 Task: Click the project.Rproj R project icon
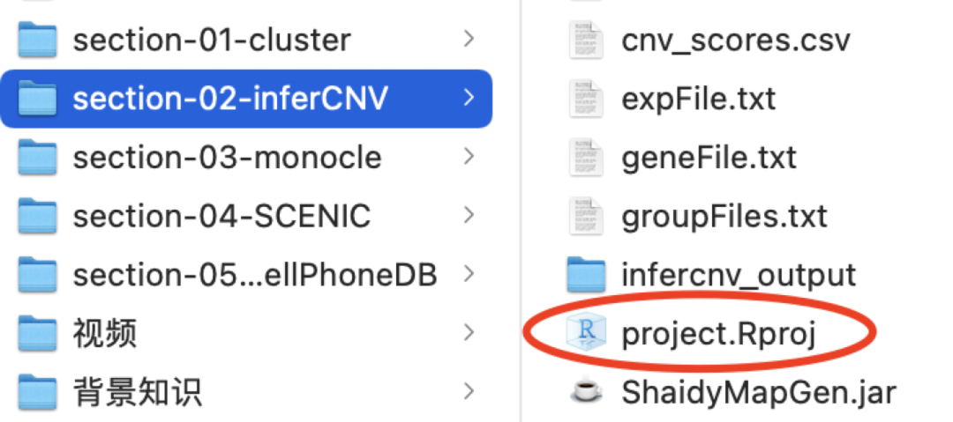[x=587, y=333]
